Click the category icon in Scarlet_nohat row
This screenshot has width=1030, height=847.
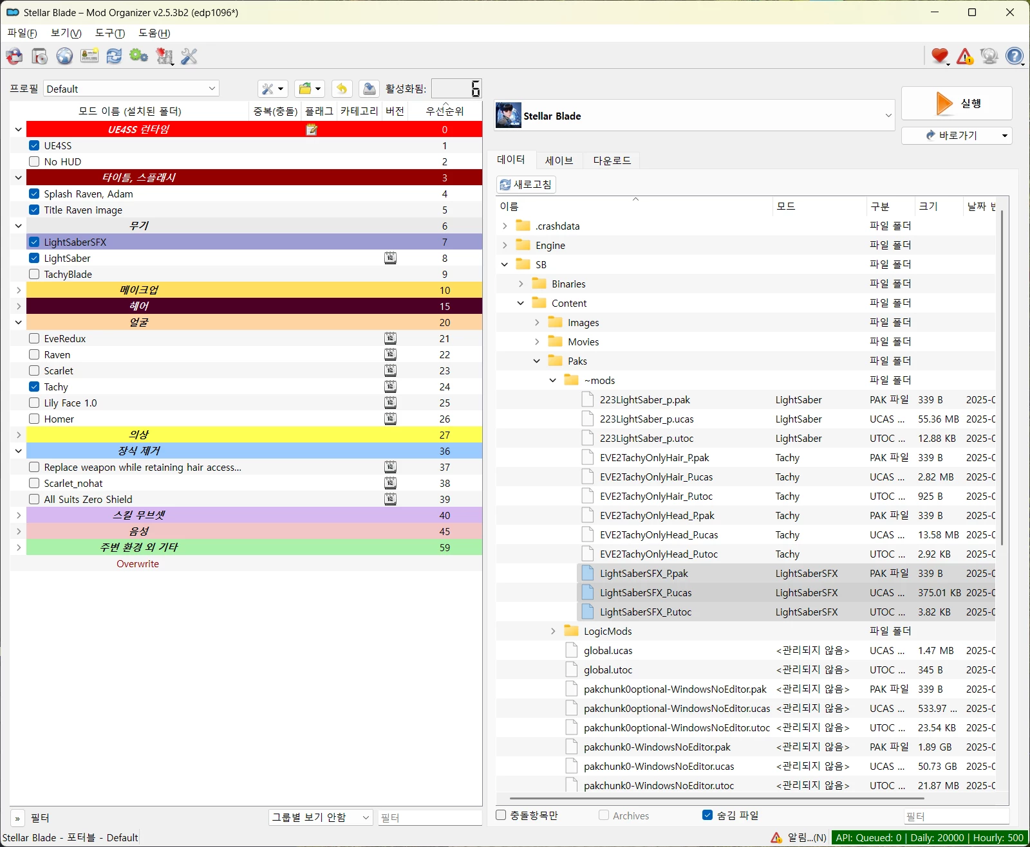[x=390, y=483]
